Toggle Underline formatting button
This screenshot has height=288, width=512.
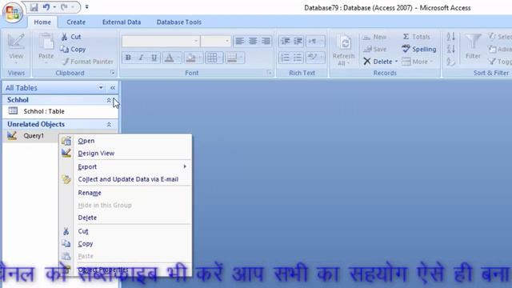[x=154, y=58]
